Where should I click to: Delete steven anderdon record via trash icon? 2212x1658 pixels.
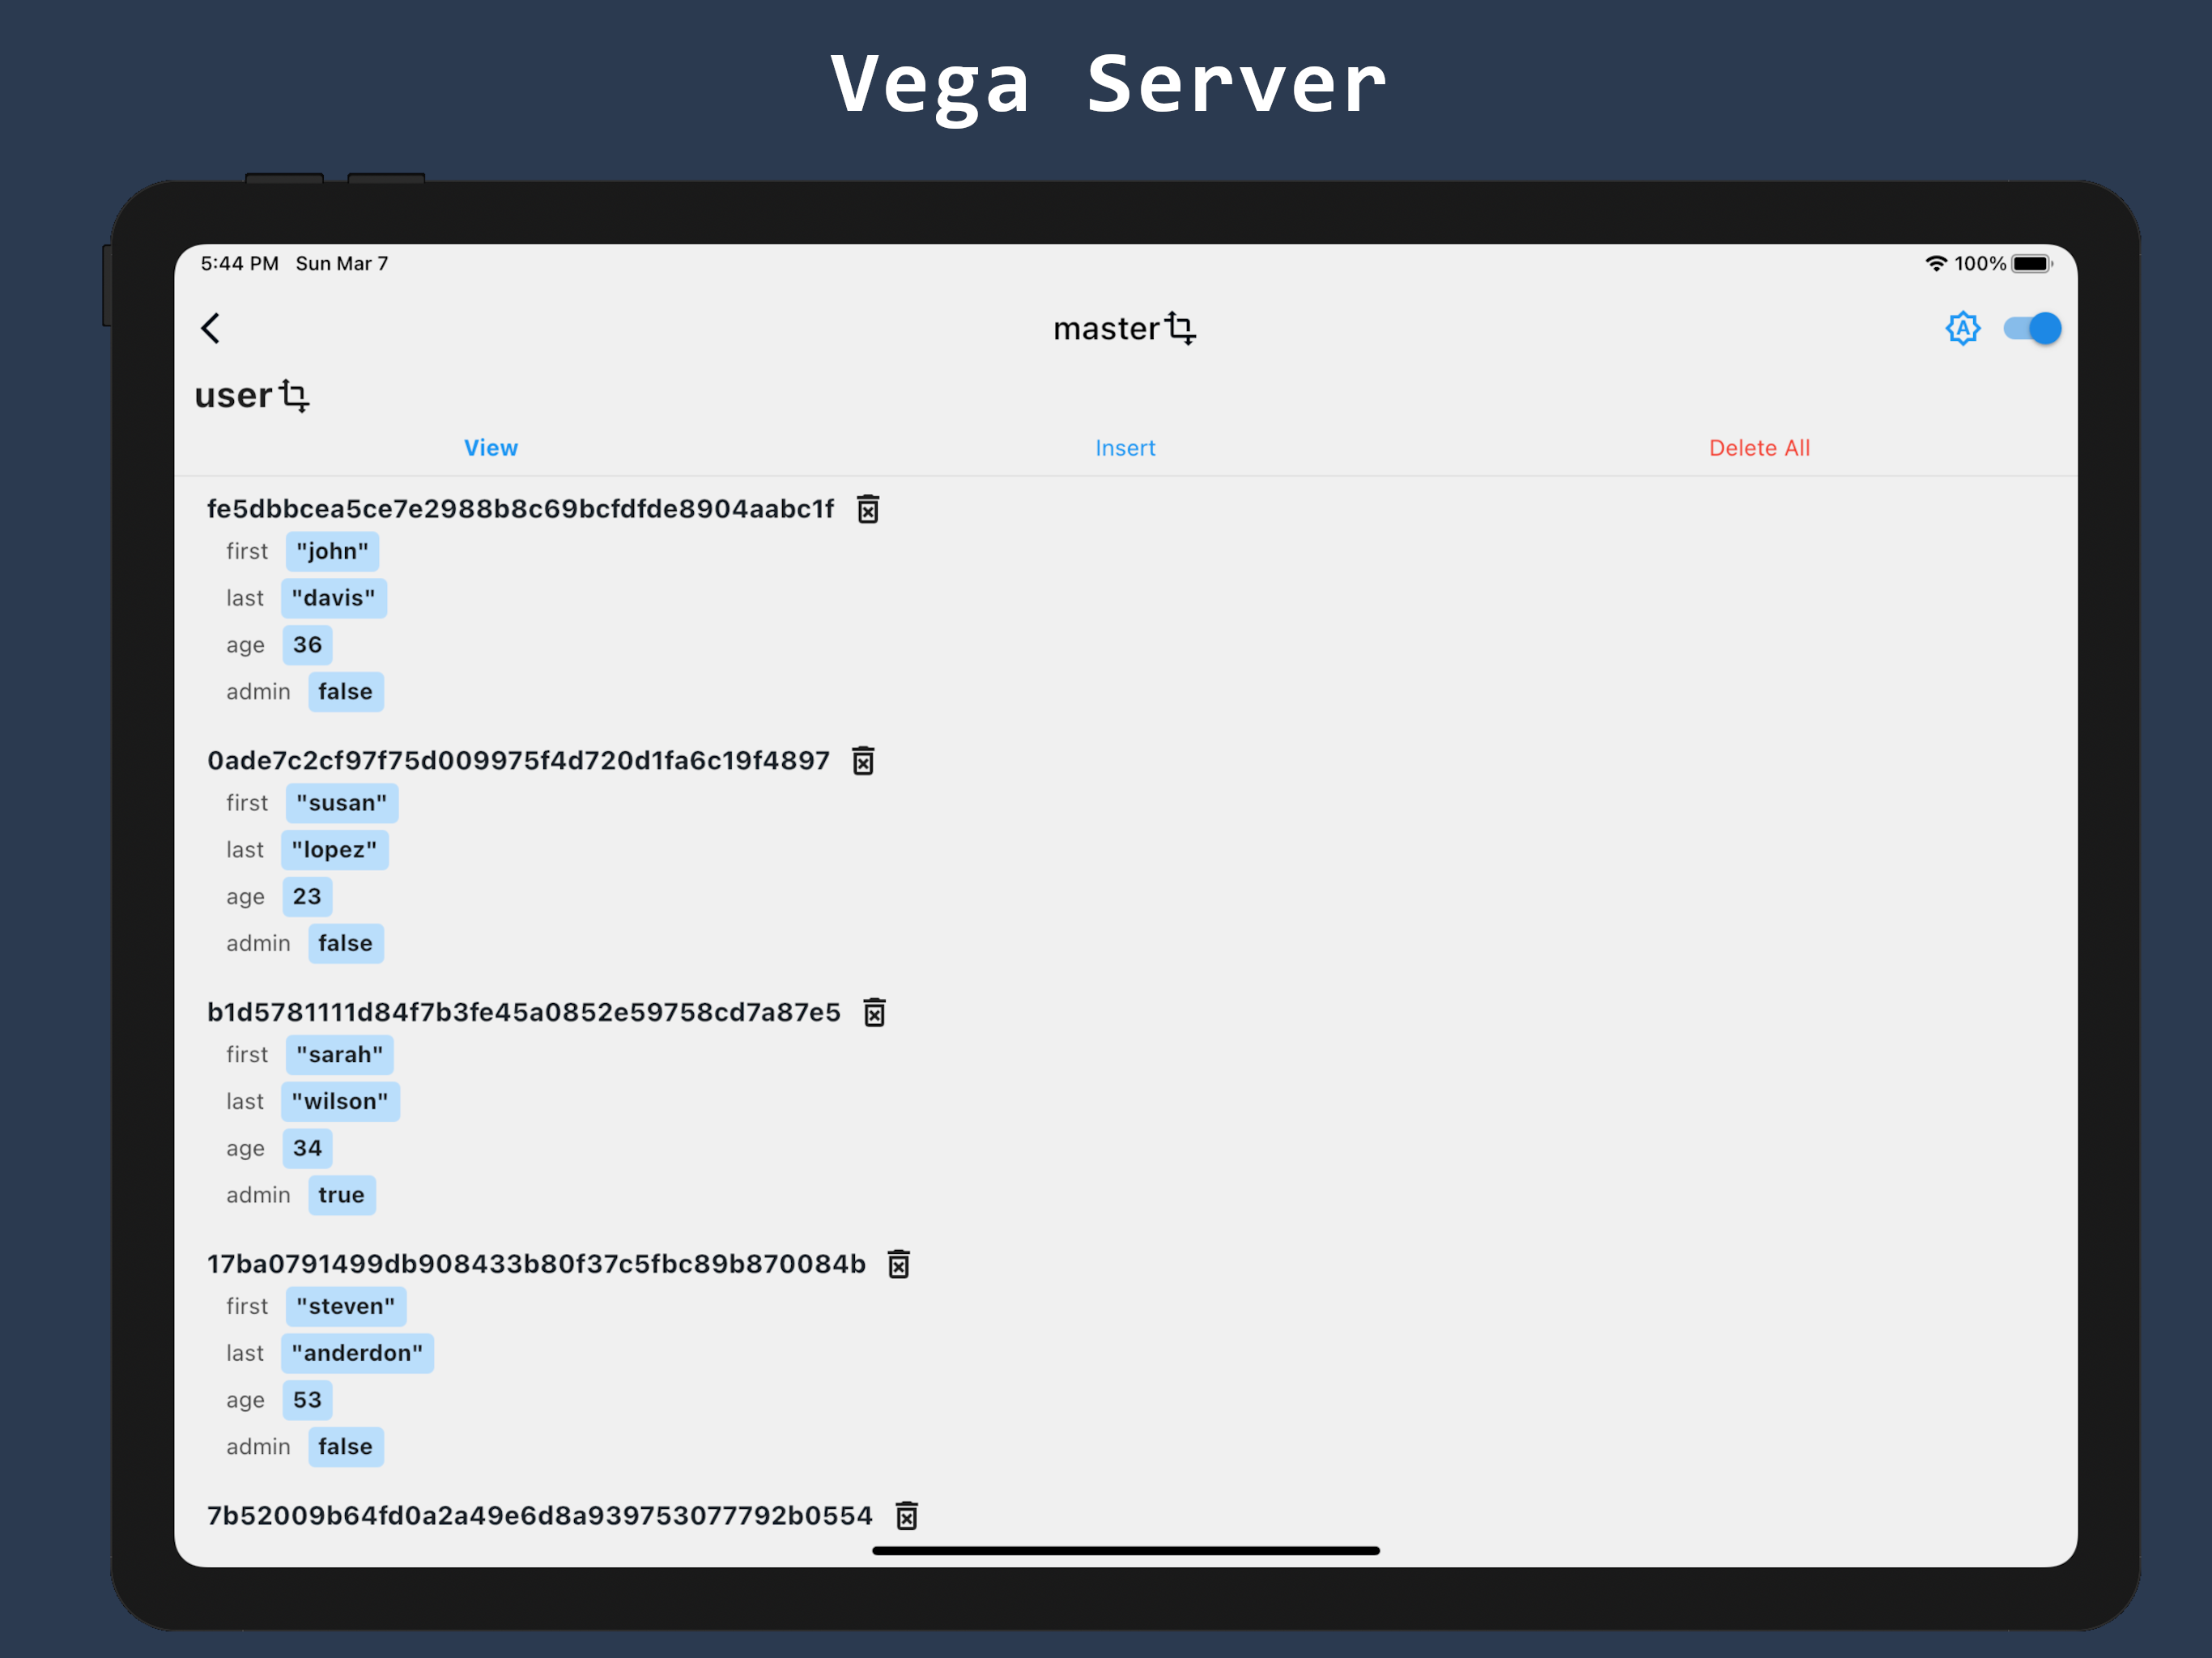[x=899, y=1265]
